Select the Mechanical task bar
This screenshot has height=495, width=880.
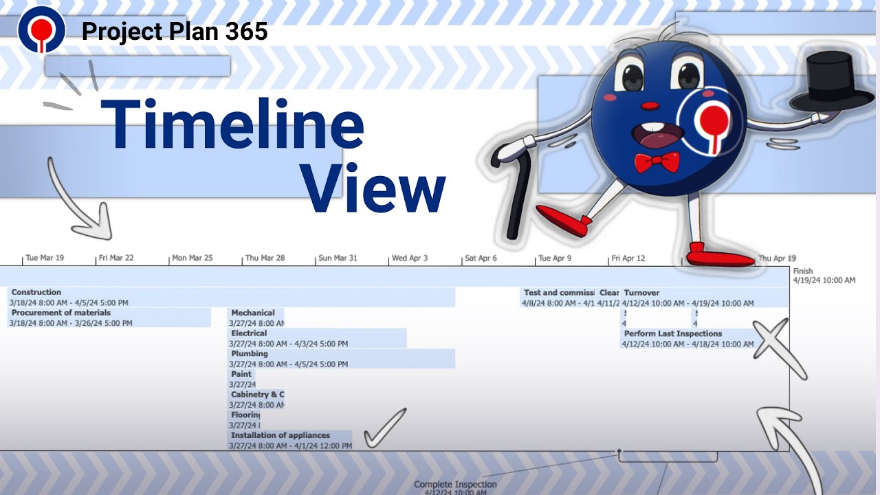tap(256, 318)
